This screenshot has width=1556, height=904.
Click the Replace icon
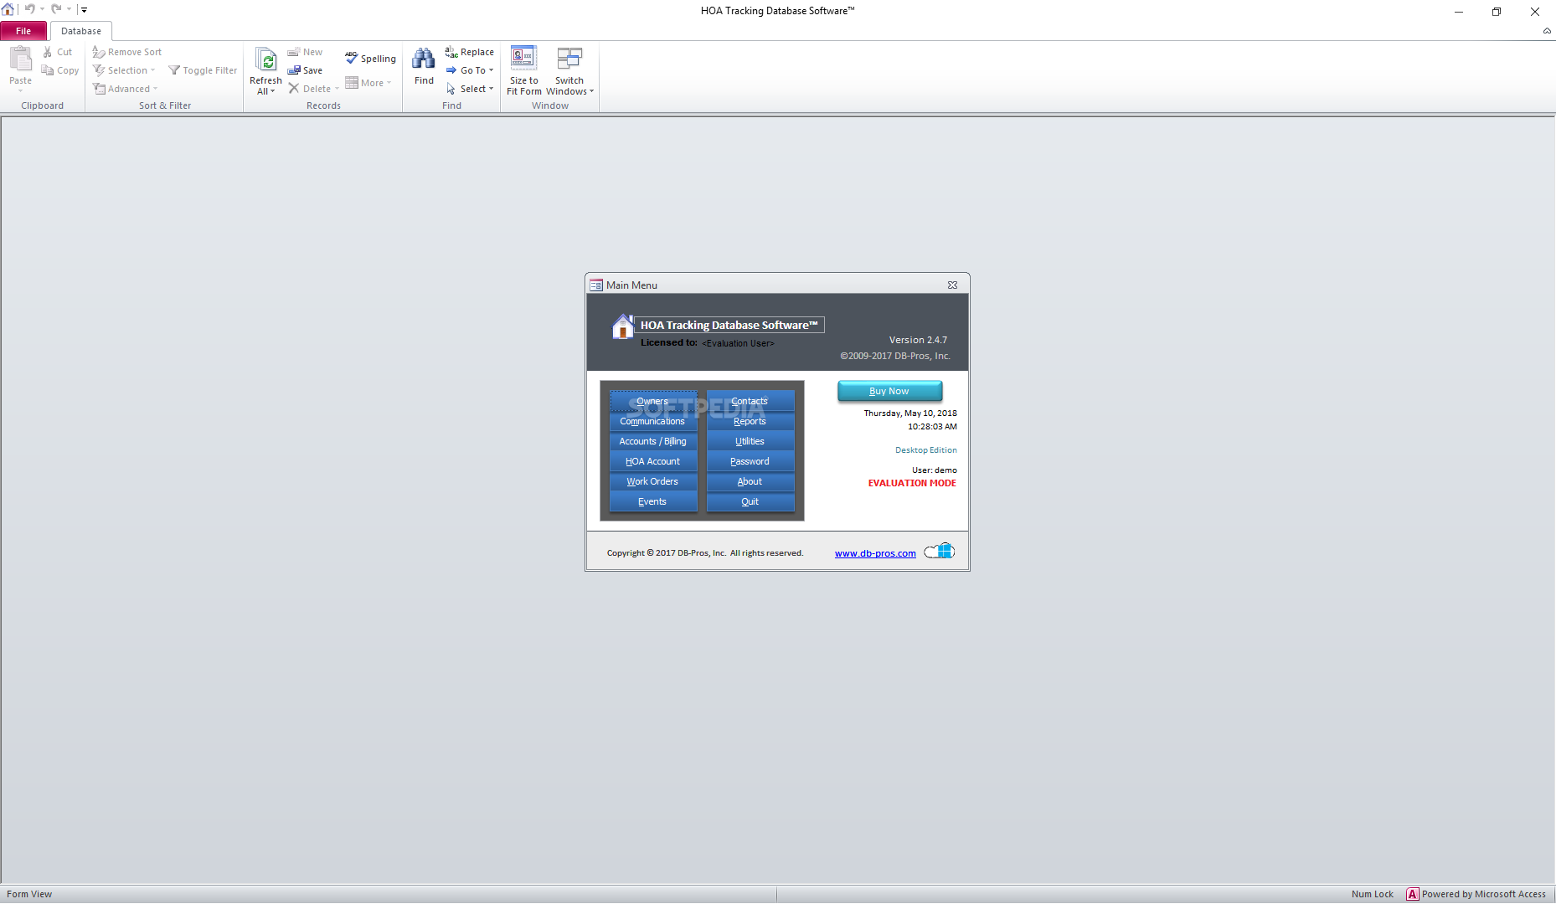click(x=451, y=52)
